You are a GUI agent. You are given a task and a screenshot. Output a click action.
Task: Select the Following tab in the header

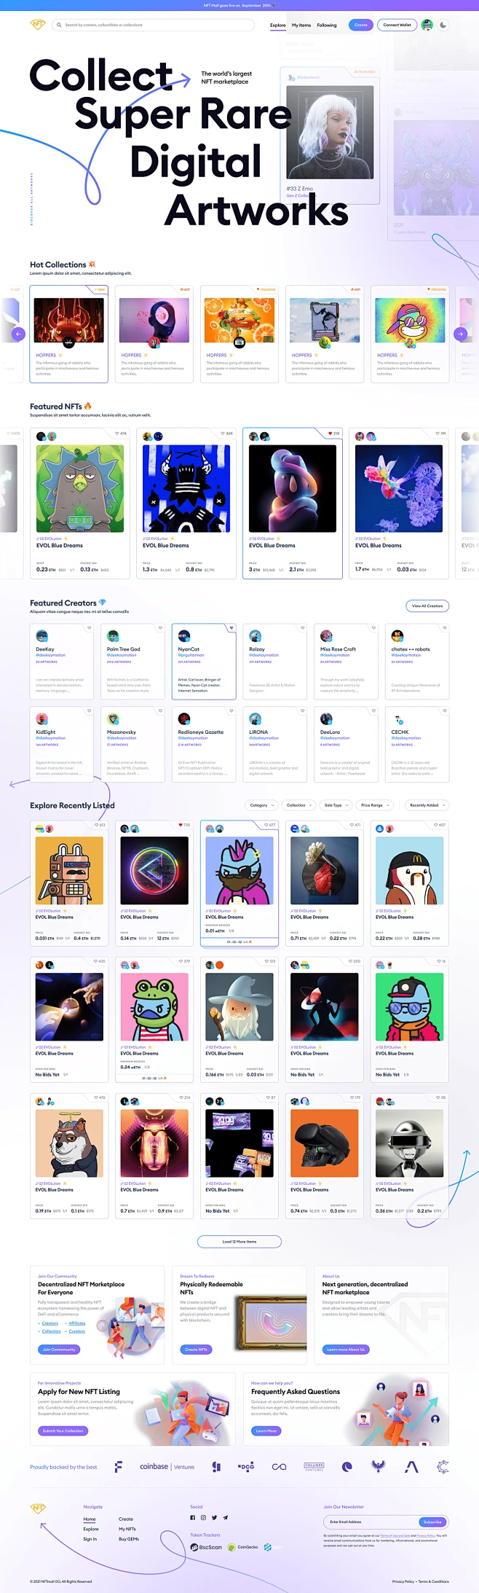pos(327,26)
